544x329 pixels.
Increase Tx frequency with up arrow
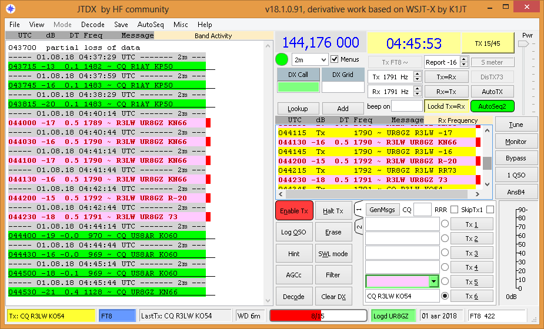click(x=418, y=74)
